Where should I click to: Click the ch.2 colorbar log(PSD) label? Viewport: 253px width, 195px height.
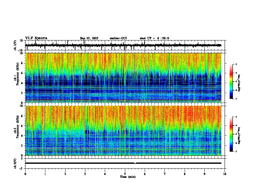point(239,135)
